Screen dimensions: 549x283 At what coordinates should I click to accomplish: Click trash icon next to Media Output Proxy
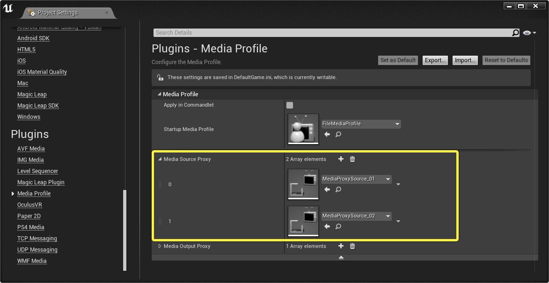pos(352,246)
